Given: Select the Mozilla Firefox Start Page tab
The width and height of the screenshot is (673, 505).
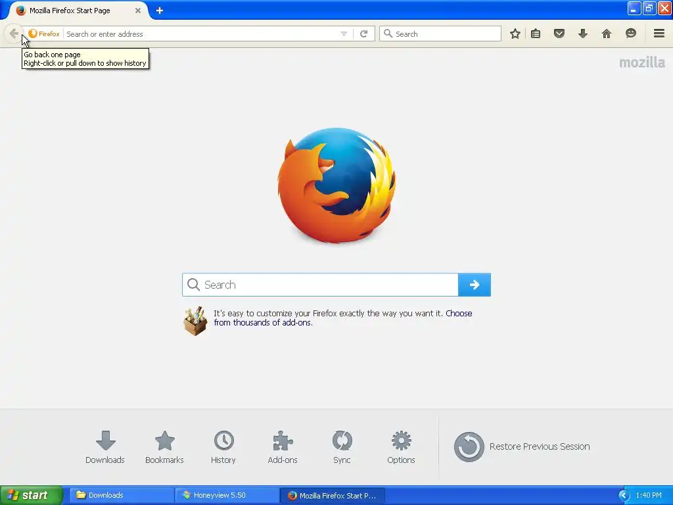Looking at the screenshot, I should (x=78, y=11).
